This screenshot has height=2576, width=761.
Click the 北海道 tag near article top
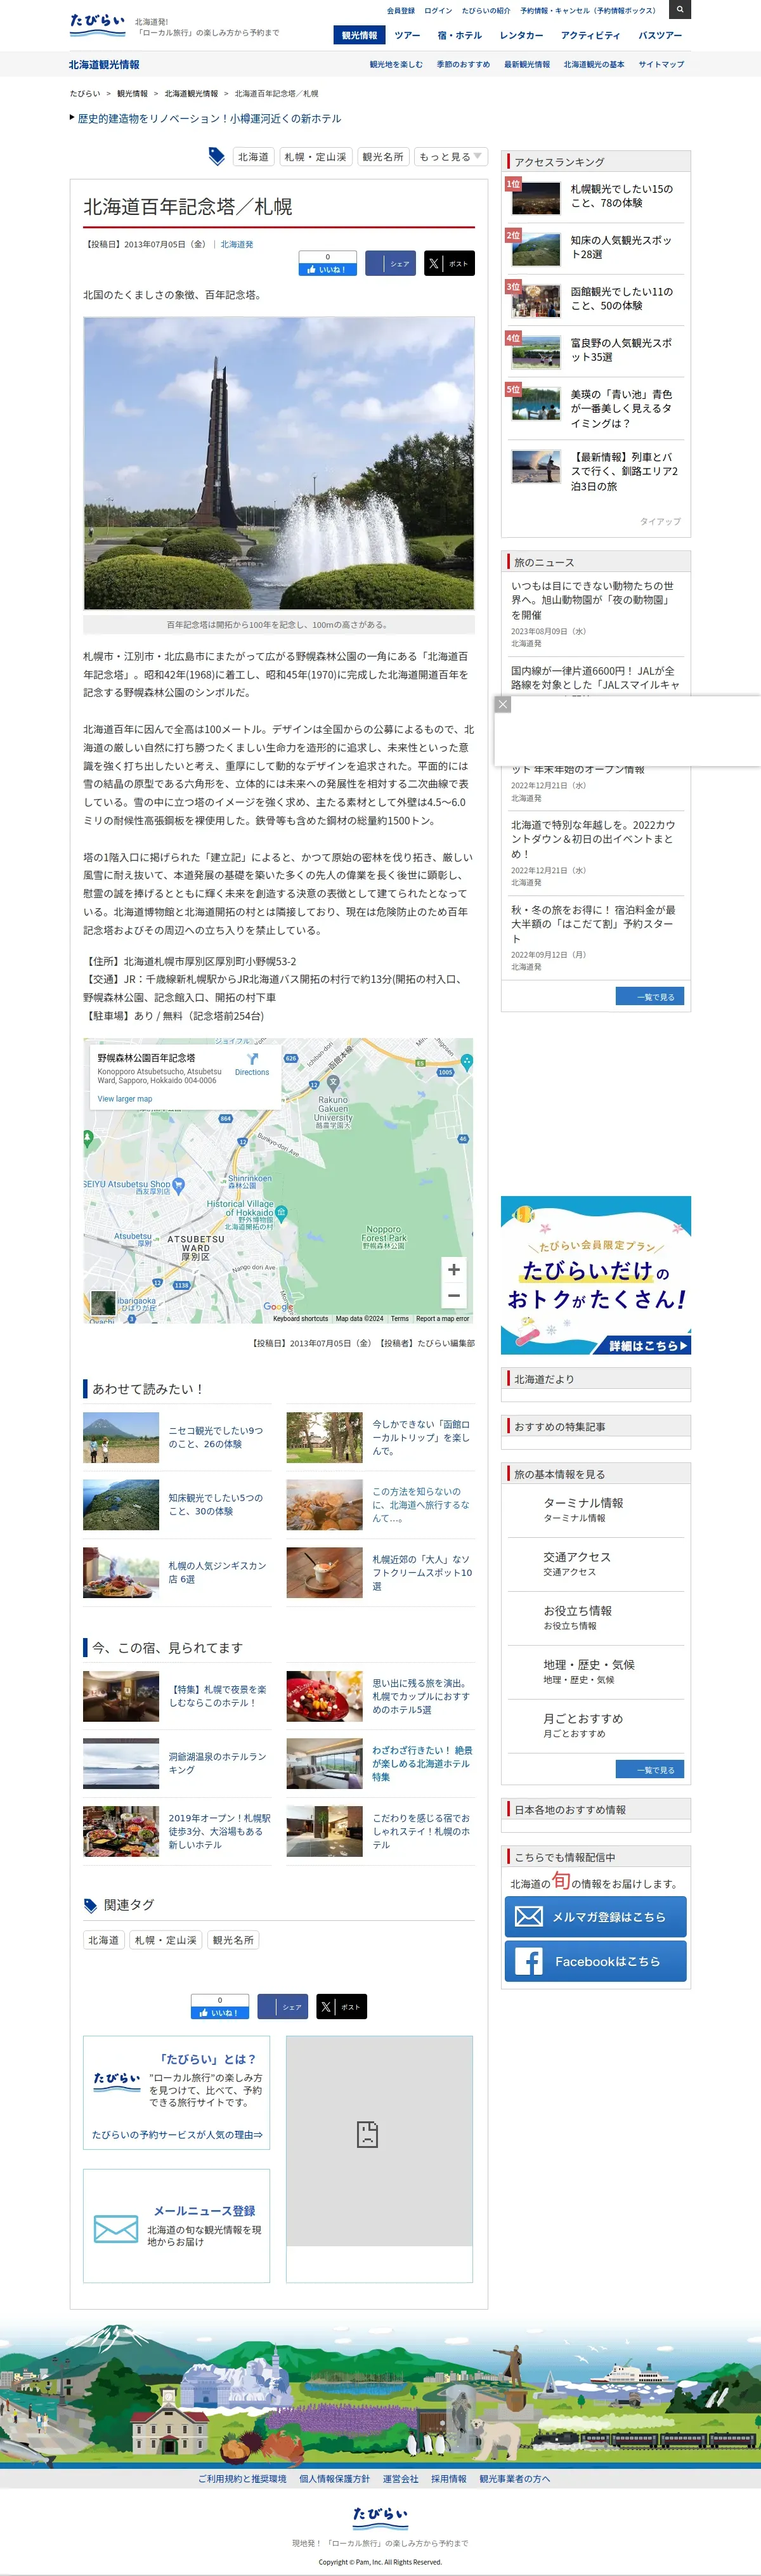(253, 157)
